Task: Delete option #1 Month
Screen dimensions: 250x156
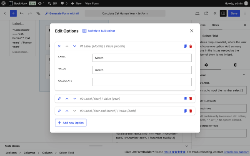Action: (x=190, y=46)
